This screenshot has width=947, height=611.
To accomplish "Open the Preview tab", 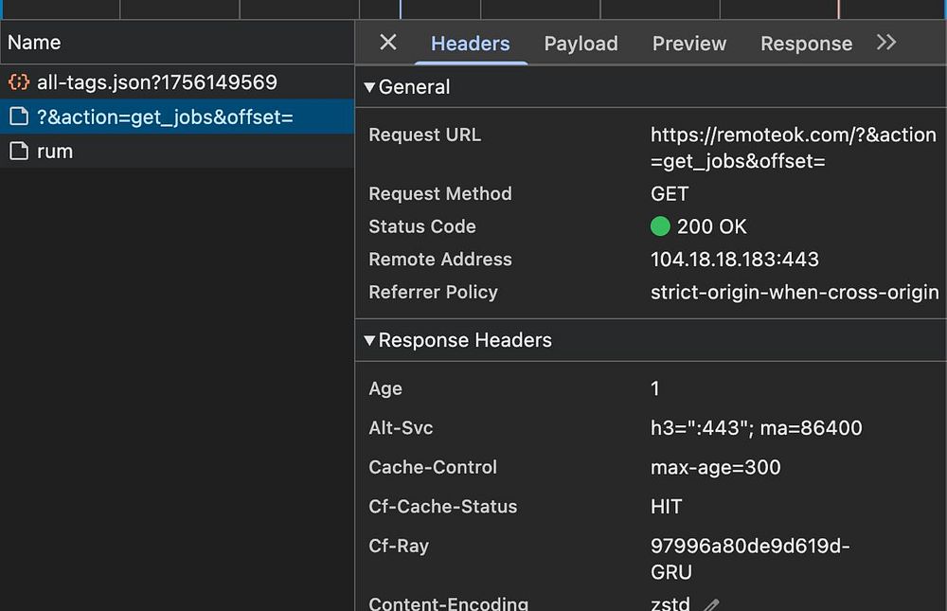I will [x=689, y=44].
